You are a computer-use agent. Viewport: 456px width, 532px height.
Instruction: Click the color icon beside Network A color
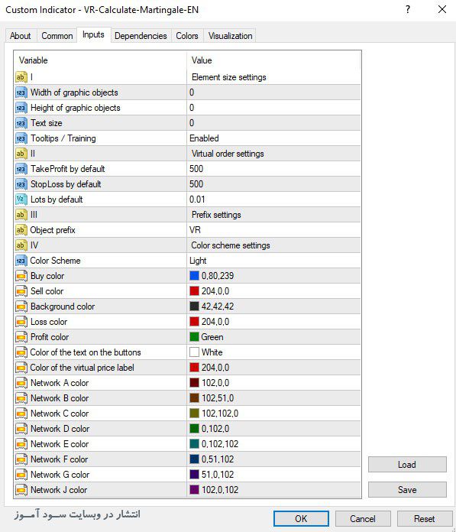[21, 383]
